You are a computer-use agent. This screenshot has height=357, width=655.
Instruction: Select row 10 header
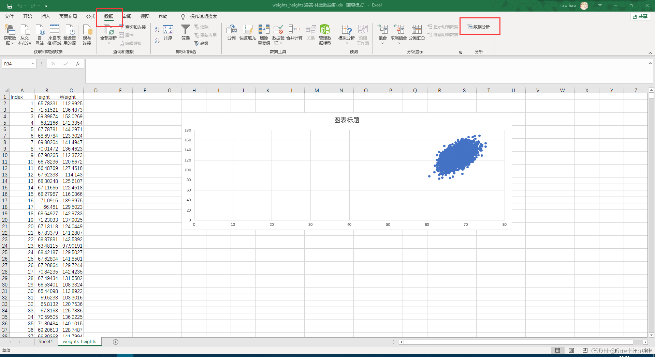click(x=5, y=155)
